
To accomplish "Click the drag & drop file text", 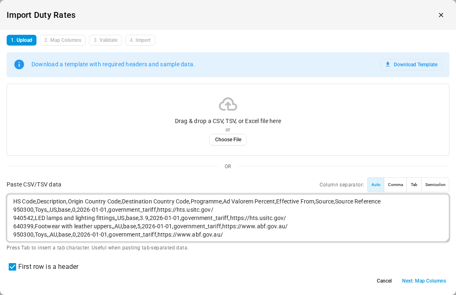I will tap(228, 121).
